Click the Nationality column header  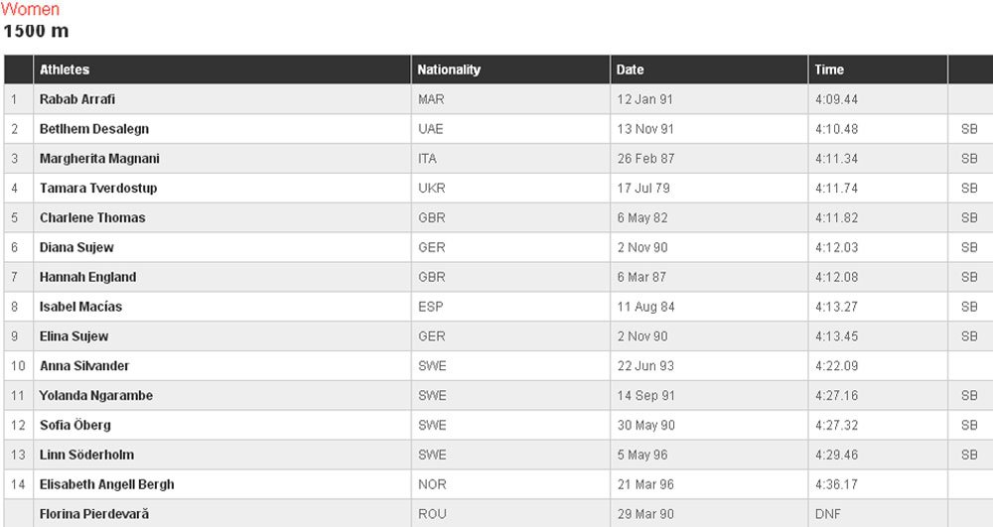tap(449, 69)
